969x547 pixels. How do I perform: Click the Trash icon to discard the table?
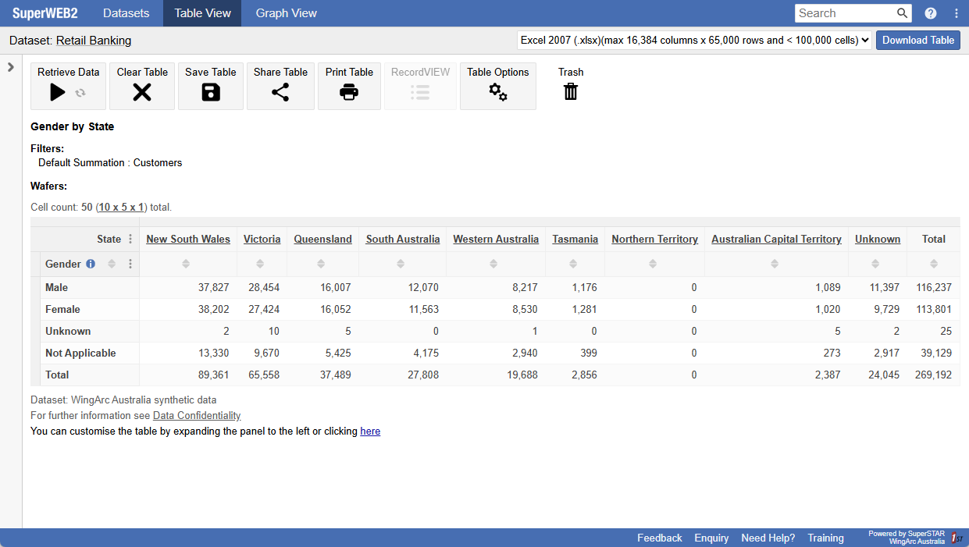coord(570,91)
